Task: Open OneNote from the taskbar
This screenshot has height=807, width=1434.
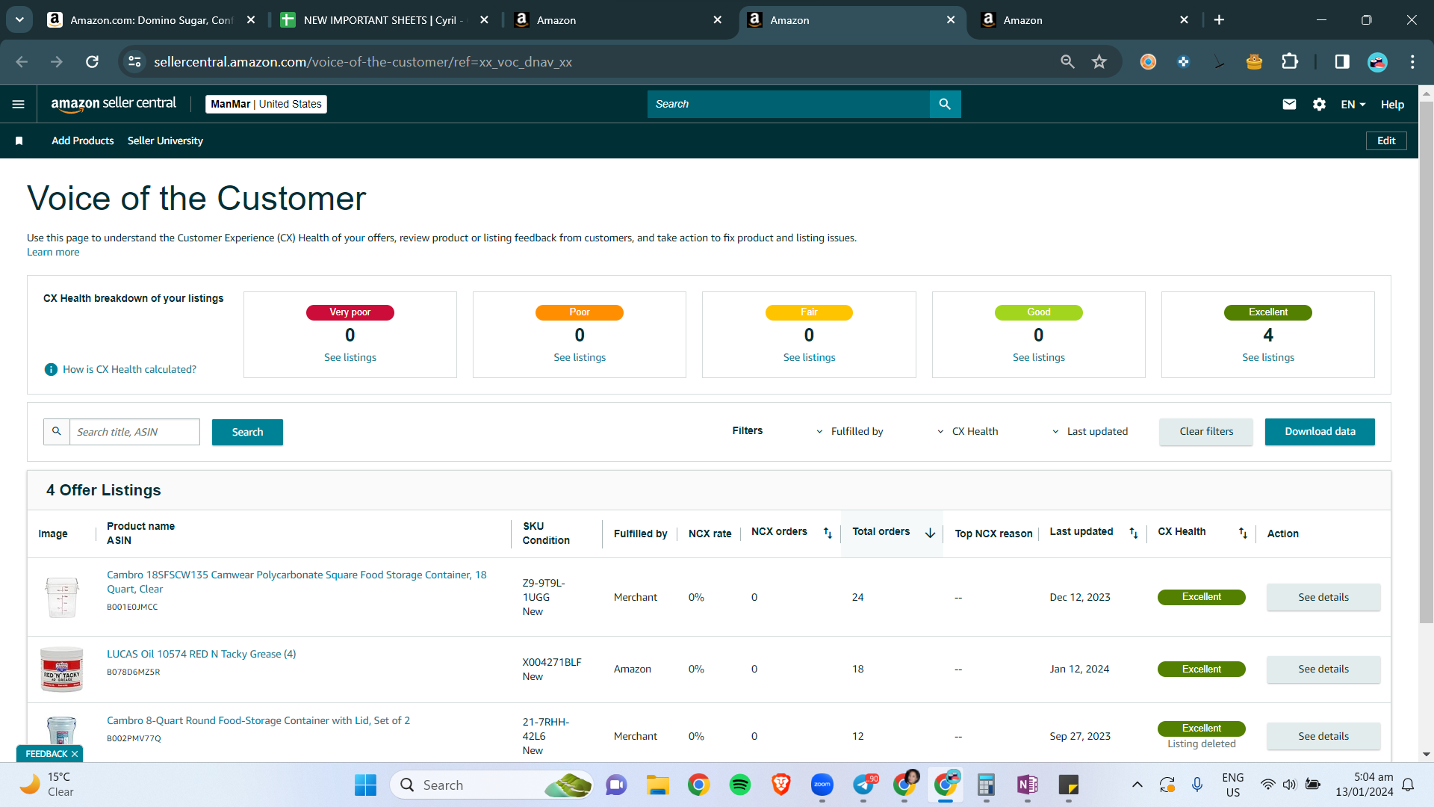Action: click(1027, 785)
